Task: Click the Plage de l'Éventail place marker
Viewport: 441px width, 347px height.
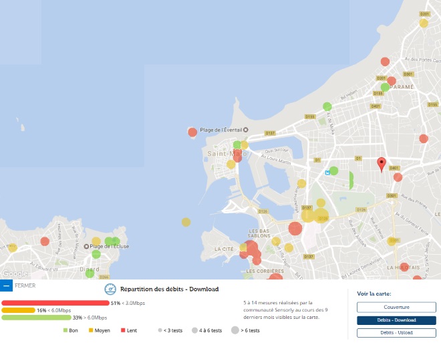Action: coord(245,130)
